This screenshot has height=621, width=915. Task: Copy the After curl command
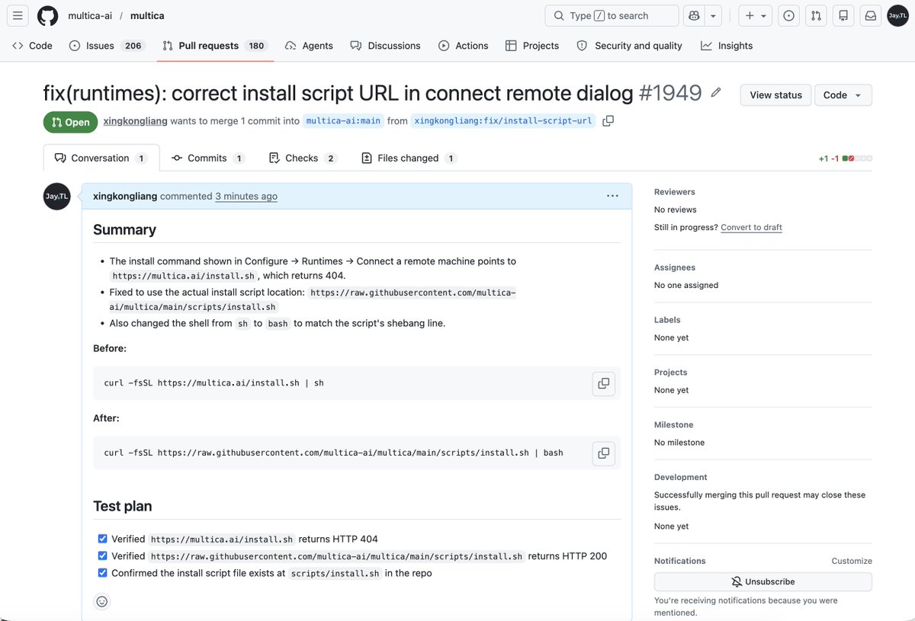[603, 453]
